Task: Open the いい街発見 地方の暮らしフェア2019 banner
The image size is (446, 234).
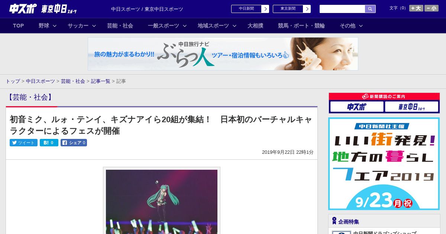Action: tap(384, 164)
